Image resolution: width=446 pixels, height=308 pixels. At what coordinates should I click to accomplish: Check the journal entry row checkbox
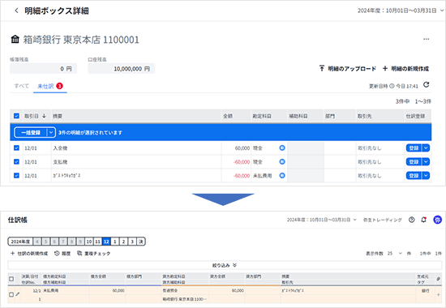(11, 294)
